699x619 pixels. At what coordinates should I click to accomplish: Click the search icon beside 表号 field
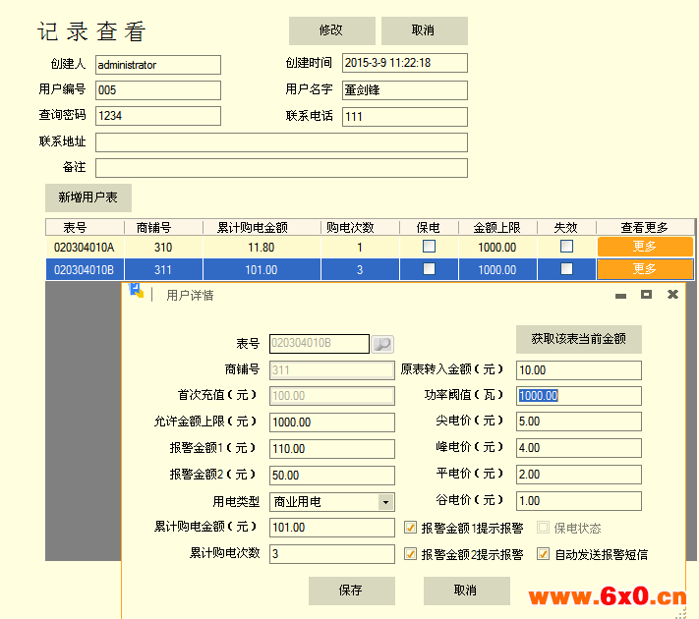pos(382,344)
